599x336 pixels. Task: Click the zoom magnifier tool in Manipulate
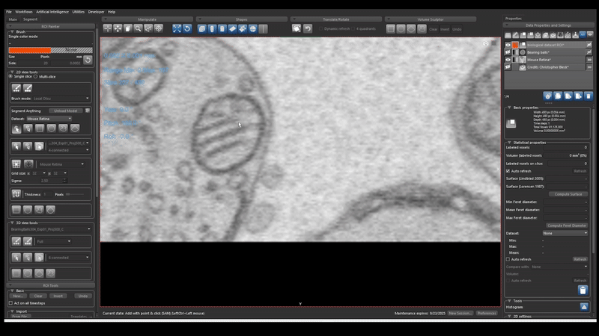point(138,28)
